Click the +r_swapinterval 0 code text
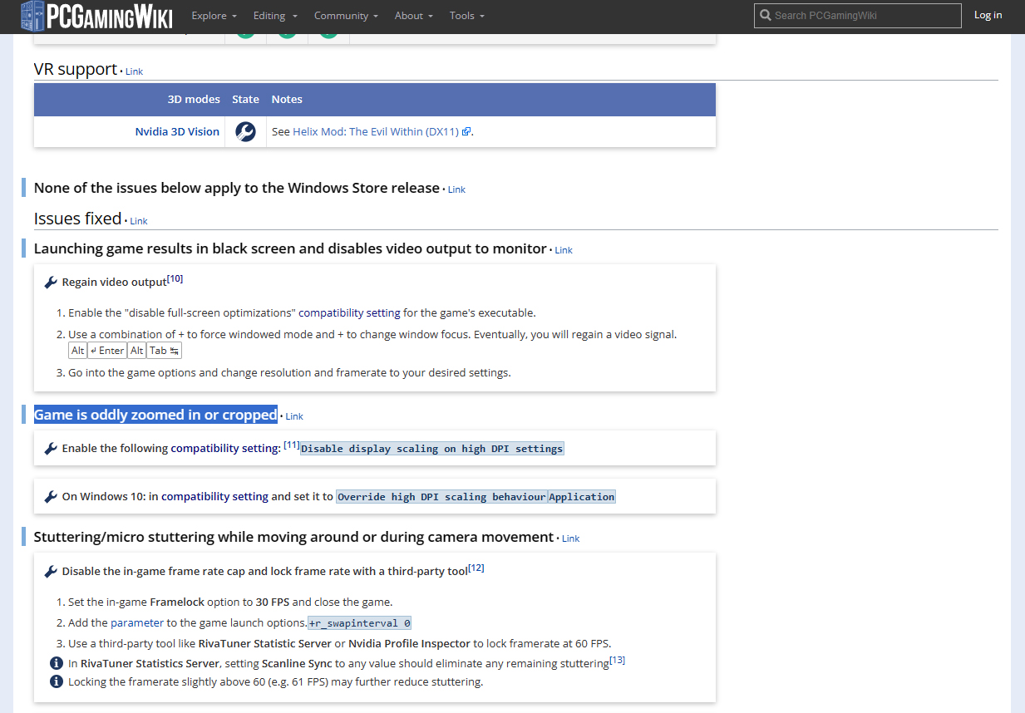Screen dimensions: 1025x713 pyautogui.click(x=359, y=623)
